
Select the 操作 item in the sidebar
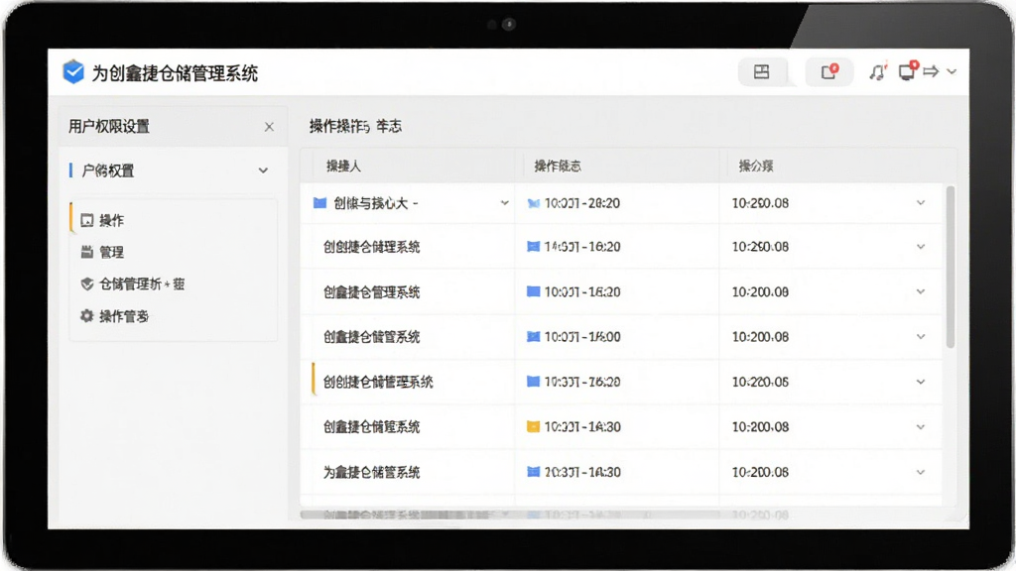point(174,221)
